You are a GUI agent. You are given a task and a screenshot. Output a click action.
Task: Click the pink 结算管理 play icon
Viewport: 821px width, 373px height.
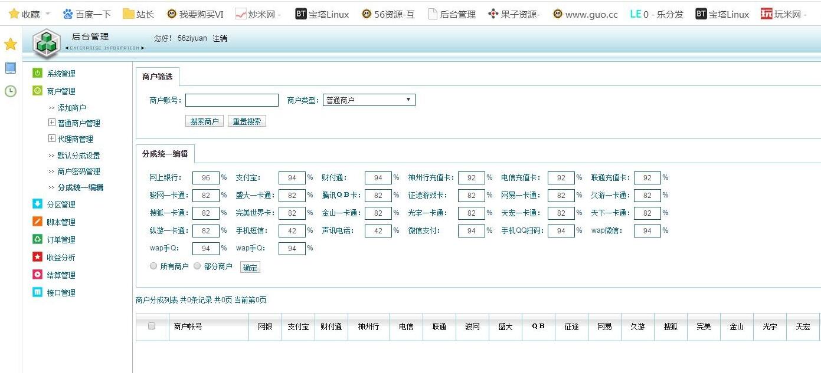pyautogui.click(x=37, y=275)
